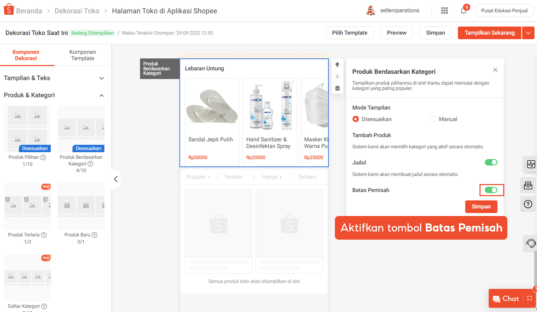Click the Shopee logo in header
This screenshot has width=537, height=312.
(9, 10)
